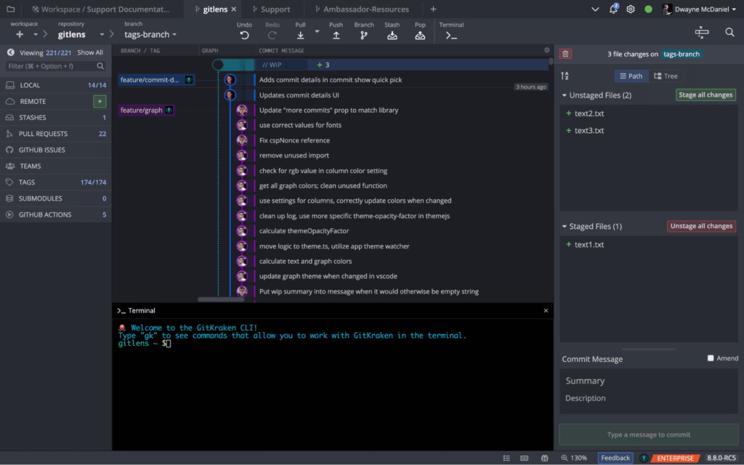Screen dimensions: 744x465
Task: Collapse the Staged Files section
Action: click(x=562, y=226)
